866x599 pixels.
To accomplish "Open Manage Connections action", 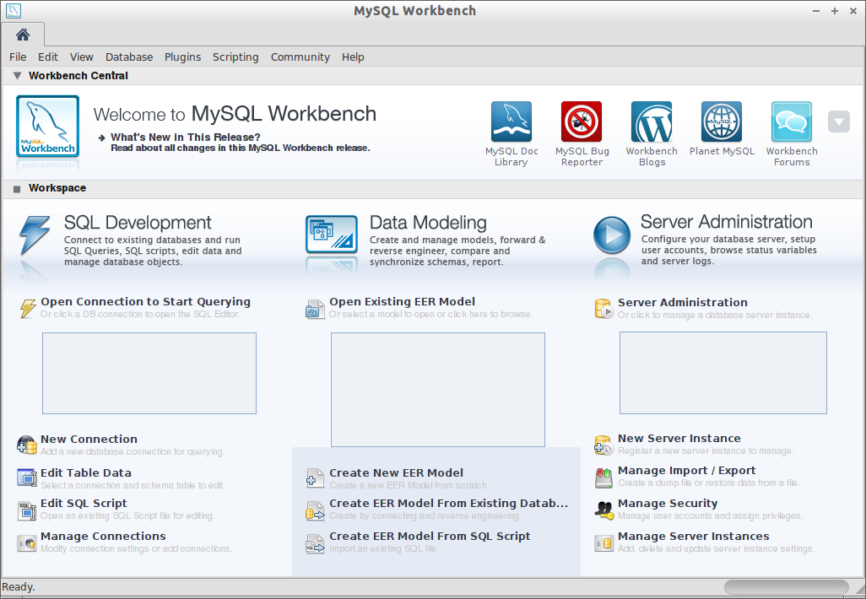I will click(103, 536).
